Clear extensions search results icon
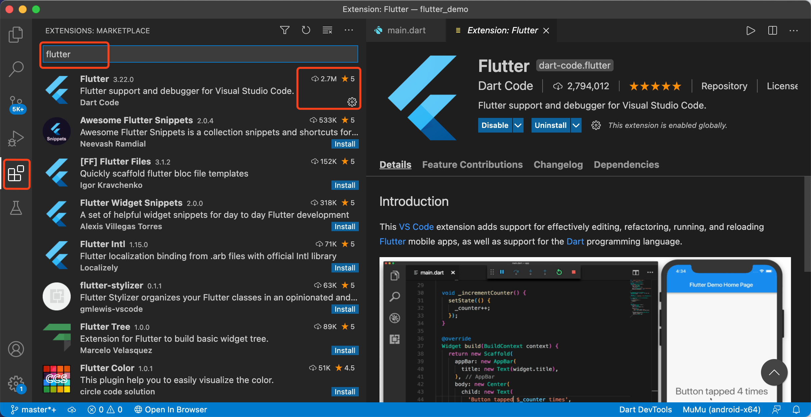Image resolution: width=811 pixels, height=417 pixels. pos(327,30)
